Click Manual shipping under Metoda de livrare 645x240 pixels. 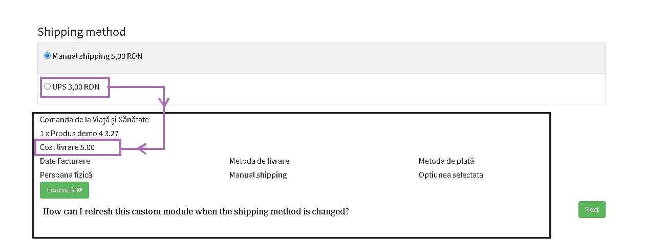[x=258, y=175]
